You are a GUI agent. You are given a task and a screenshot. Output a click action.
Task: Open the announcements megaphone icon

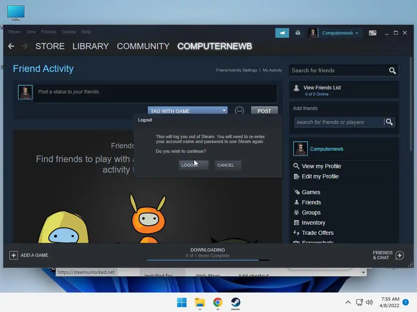tap(282, 33)
